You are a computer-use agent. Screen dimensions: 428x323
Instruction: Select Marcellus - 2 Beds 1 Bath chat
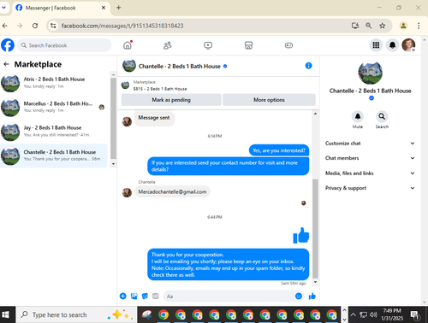pyautogui.click(x=54, y=107)
